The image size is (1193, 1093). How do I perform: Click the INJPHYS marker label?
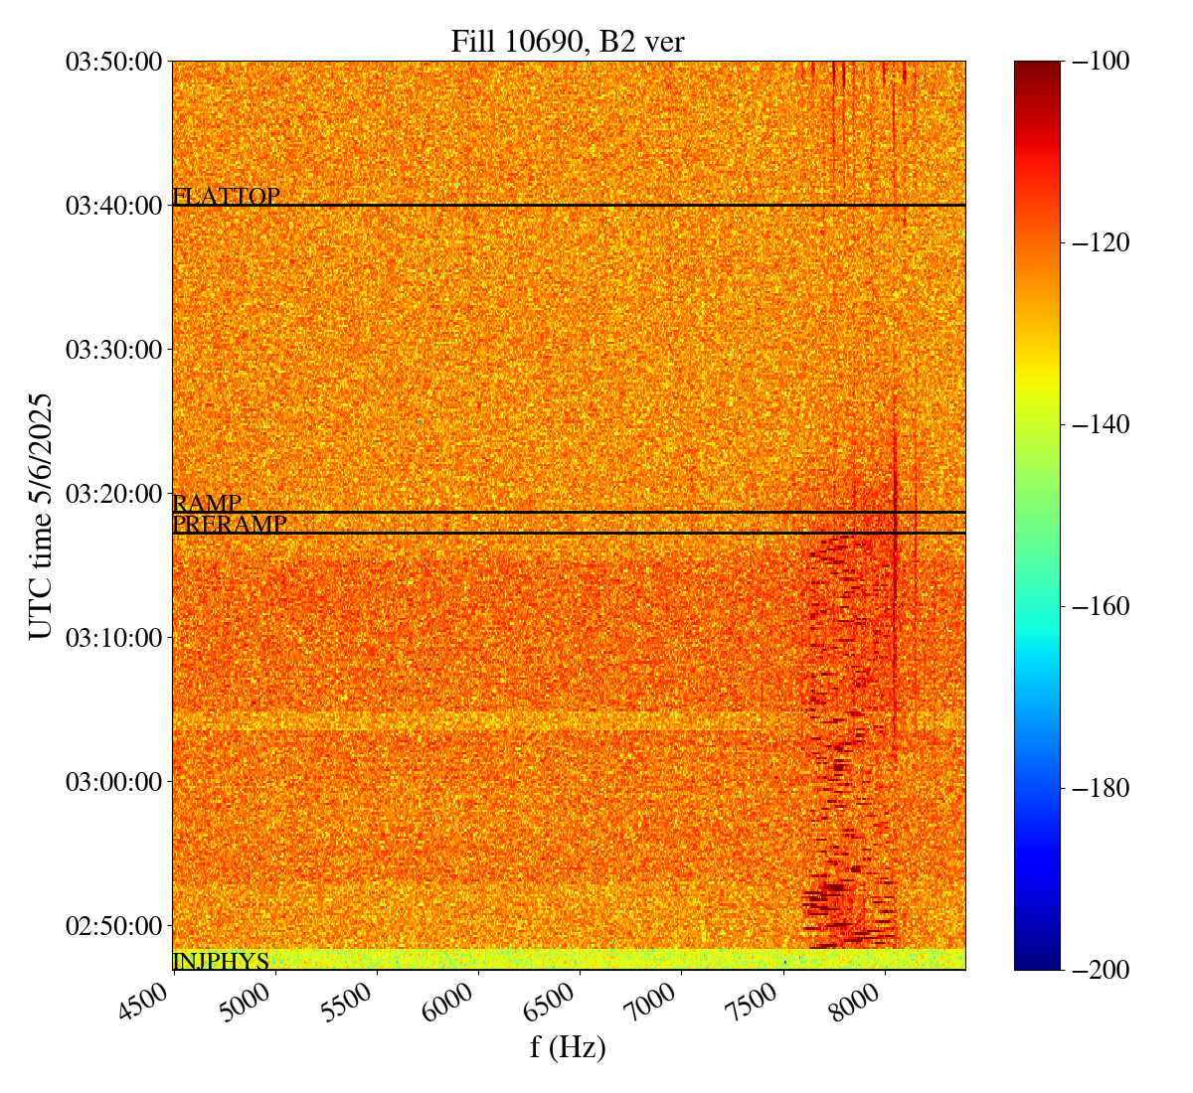[221, 961]
